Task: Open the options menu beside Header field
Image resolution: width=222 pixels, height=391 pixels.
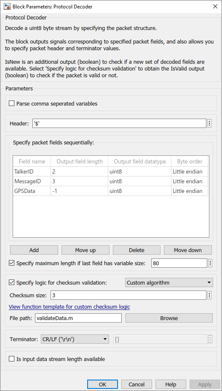Action: coord(209,123)
